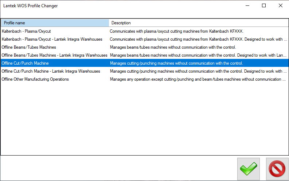The height and width of the screenshot is (181, 289).
Task: Select Offline Cut/Punch Machine - Lantek Integra Warehouses profile
Action: (x=51, y=71)
